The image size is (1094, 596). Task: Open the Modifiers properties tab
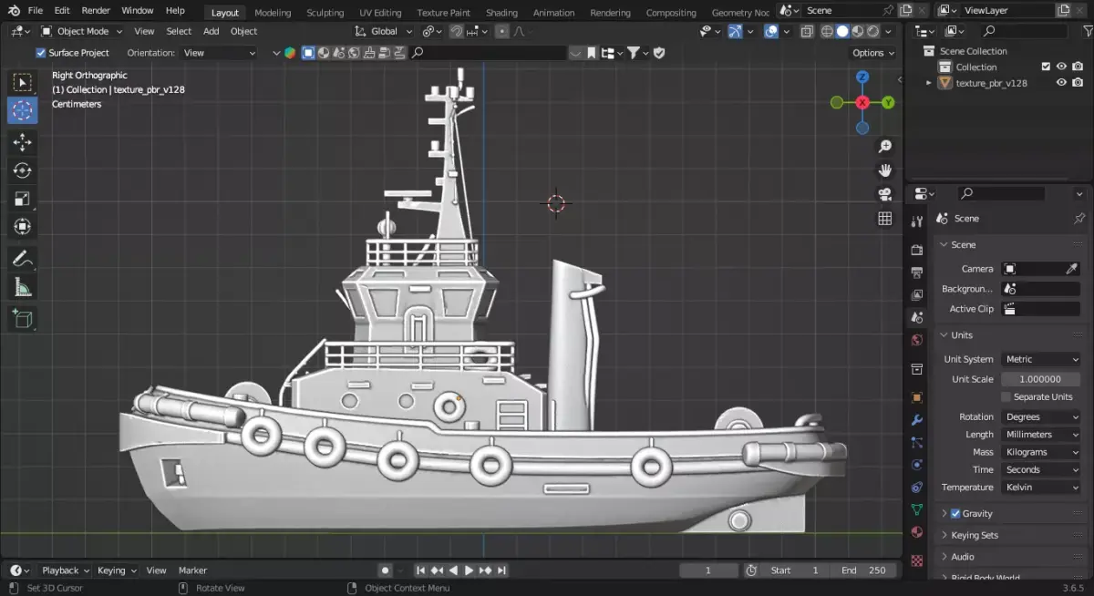917,420
